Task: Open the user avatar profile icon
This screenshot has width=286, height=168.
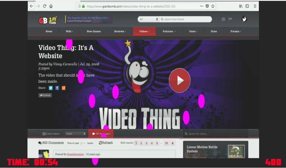Action: (244, 19)
